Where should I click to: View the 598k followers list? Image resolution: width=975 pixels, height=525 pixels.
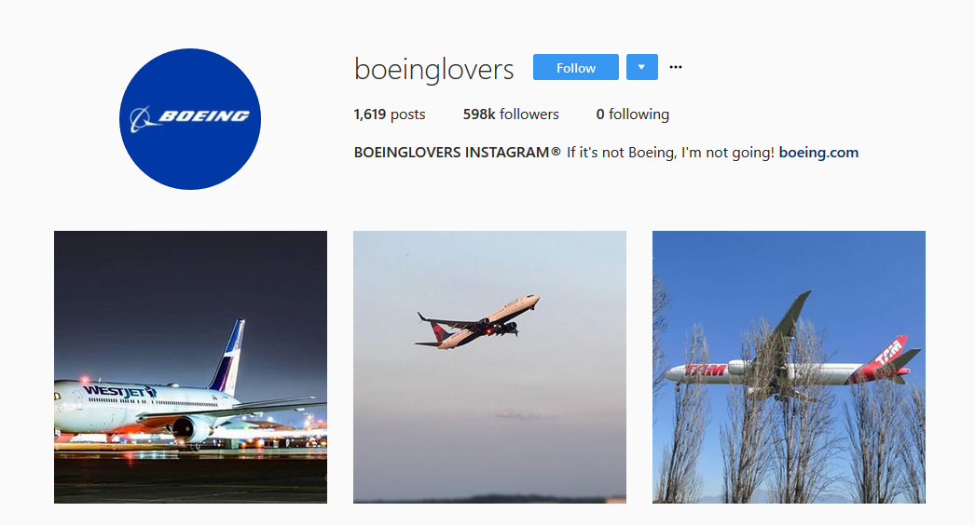511,114
